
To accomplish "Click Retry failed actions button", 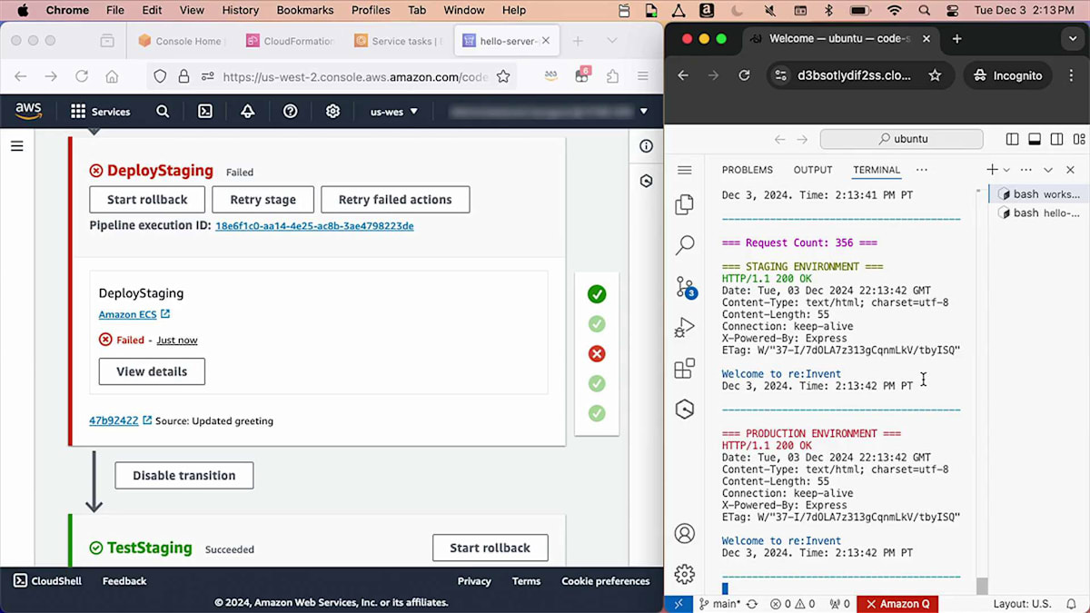I will 395,200.
